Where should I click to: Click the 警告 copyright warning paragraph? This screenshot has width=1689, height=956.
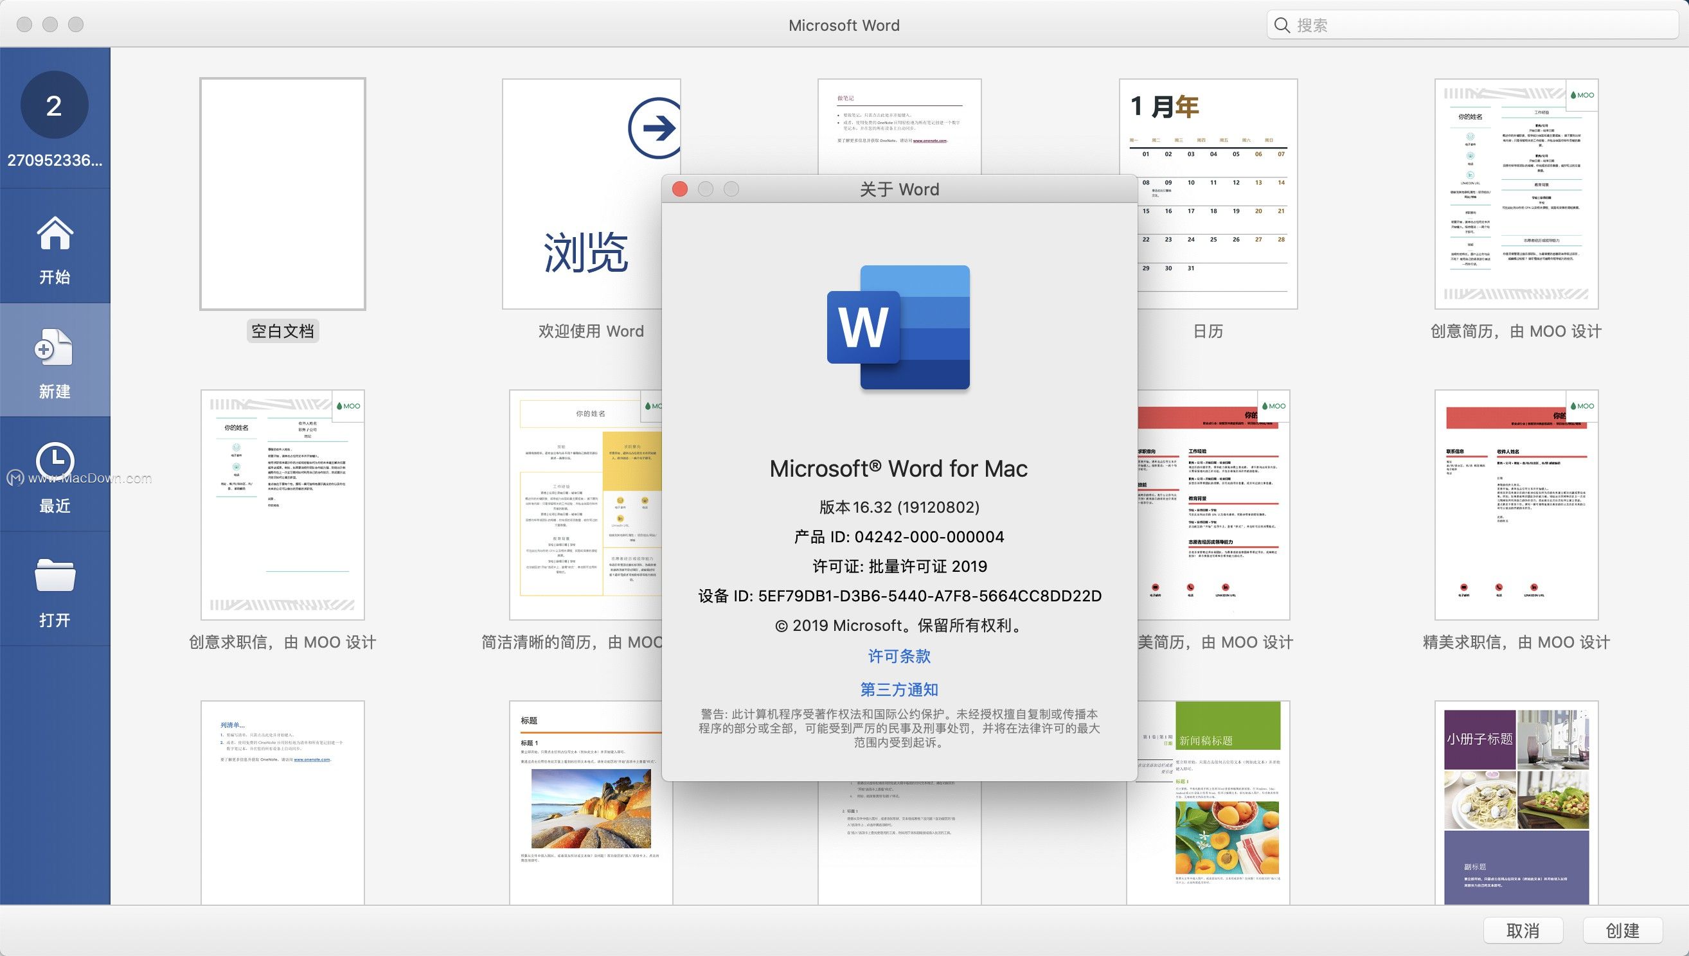pos(899,728)
